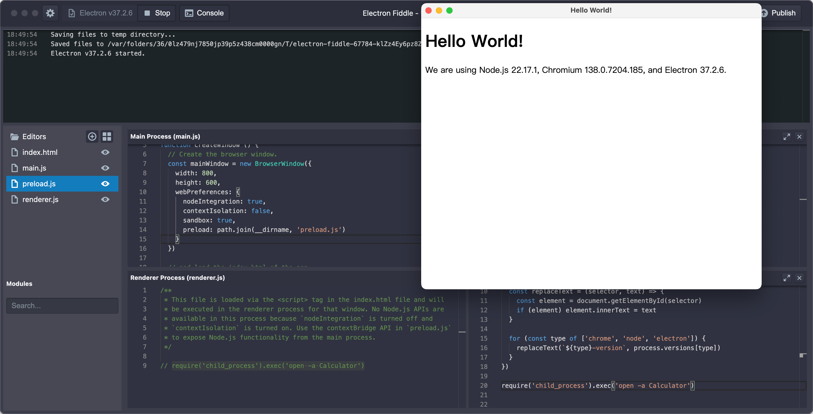Click line 9 height: 600
This screenshot has width=813, height=414.
click(x=197, y=183)
